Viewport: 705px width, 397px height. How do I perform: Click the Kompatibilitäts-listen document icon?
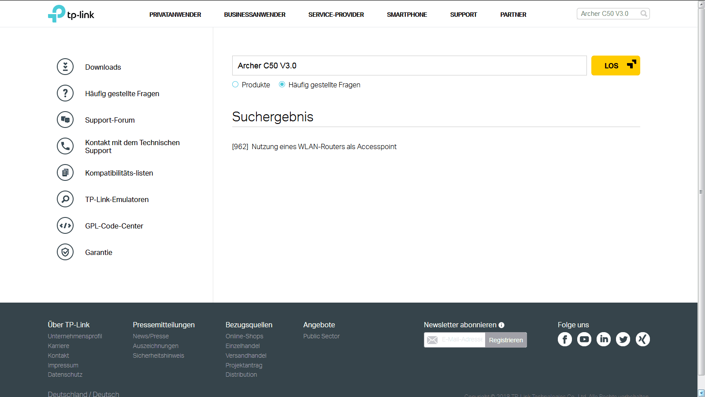coord(65,172)
